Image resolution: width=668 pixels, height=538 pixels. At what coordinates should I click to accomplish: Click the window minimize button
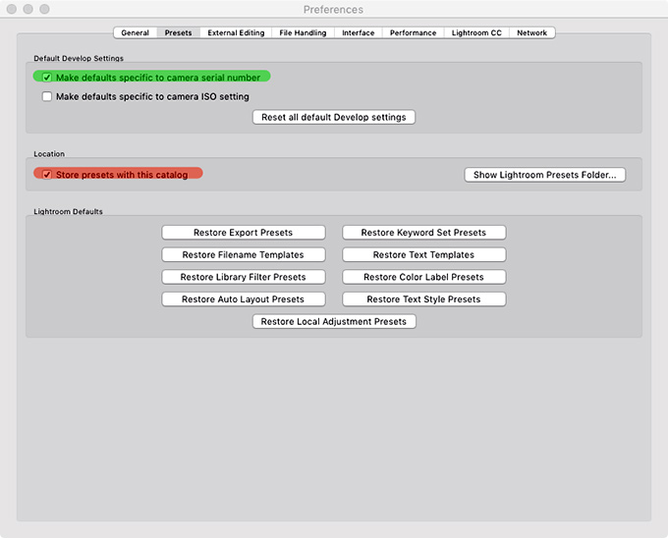point(28,9)
